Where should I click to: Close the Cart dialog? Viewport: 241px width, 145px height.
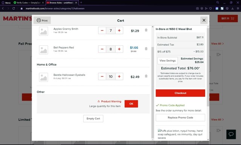tap(204, 20)
